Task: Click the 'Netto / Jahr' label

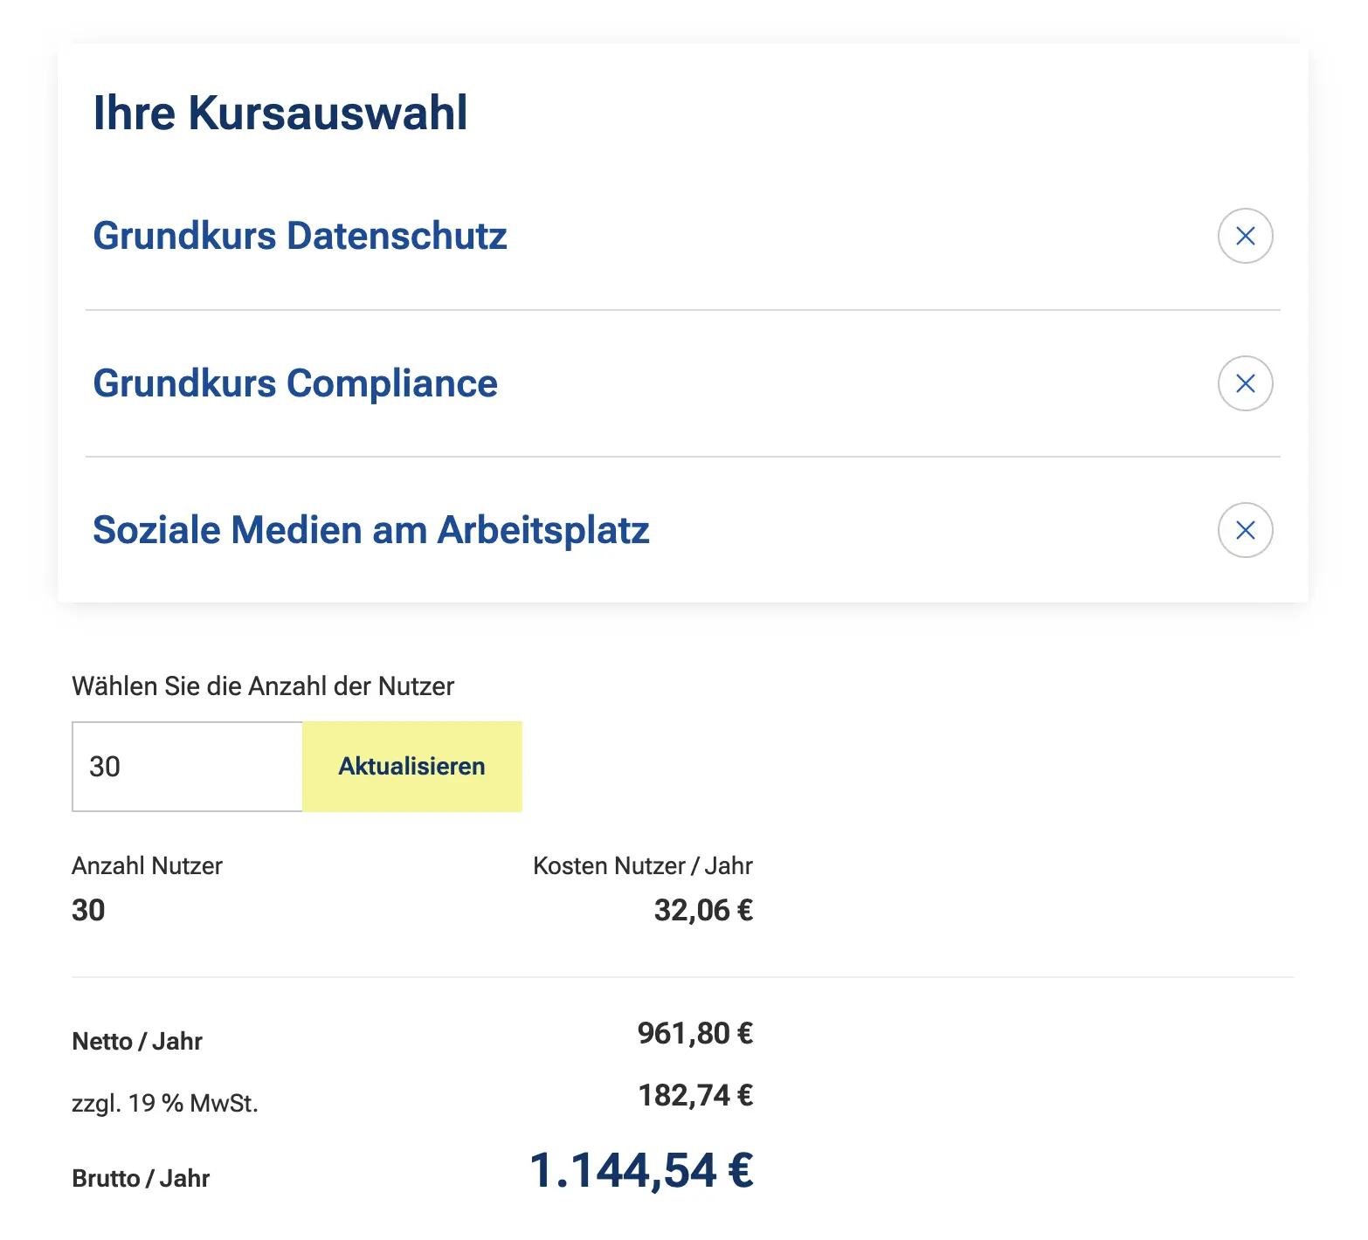Action: tap(137, 1041)
